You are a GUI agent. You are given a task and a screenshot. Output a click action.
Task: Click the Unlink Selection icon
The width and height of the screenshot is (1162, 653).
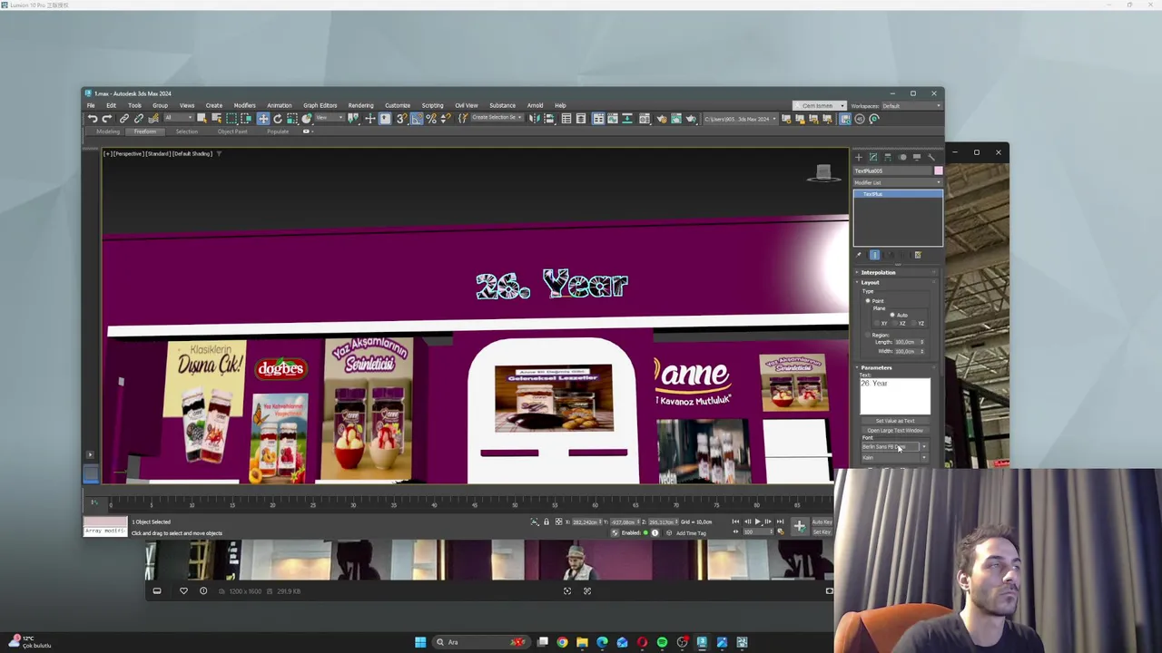140,119
